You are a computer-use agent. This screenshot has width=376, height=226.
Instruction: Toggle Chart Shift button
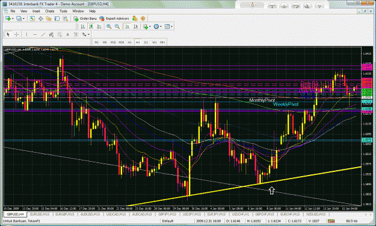(x=135, y=26)
